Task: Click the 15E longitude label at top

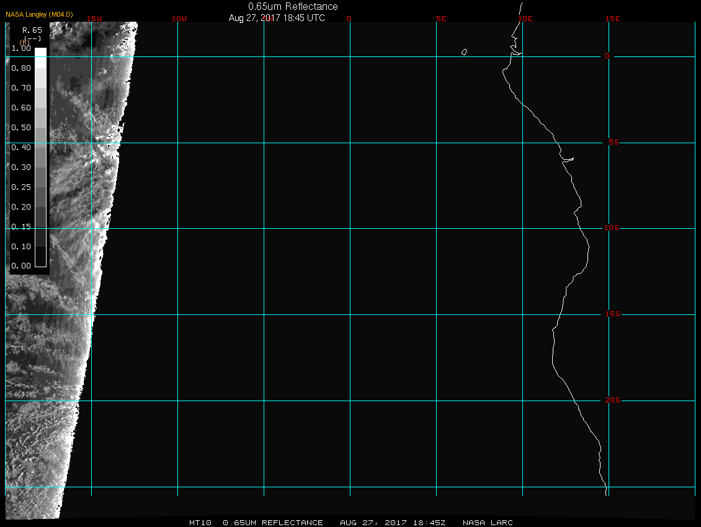Action: [x=613, y=19]
